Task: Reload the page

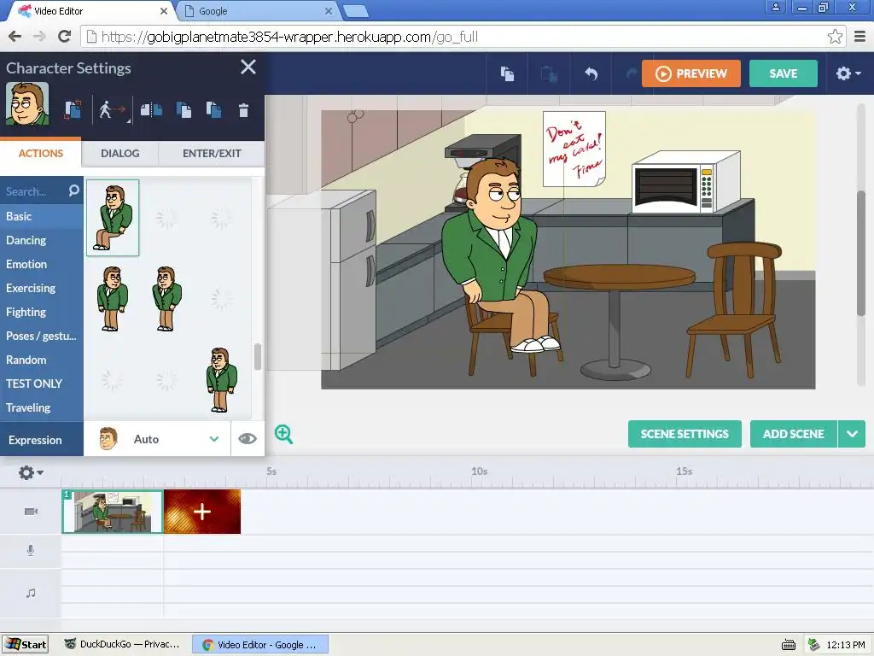Action: [x=64, y=37]
